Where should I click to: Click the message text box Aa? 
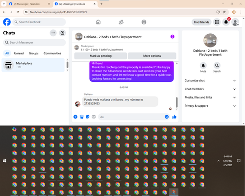coord(131,117)
